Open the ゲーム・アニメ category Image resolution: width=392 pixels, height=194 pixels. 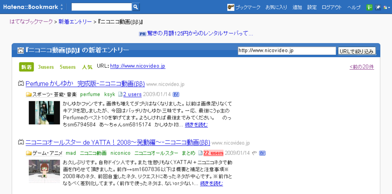click(47, 153)
